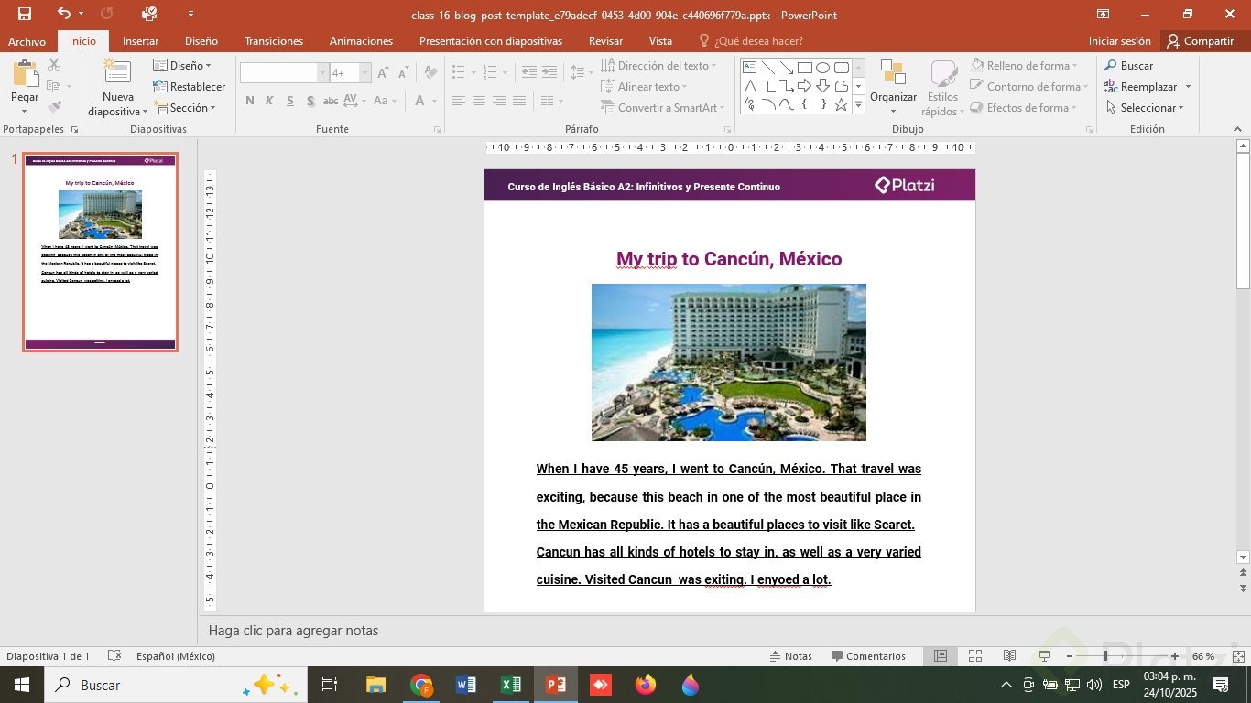This screenshot has width=1251, height=703.
Task: Launch Excel from the Windows taskbar
Action: click(511, 685)
